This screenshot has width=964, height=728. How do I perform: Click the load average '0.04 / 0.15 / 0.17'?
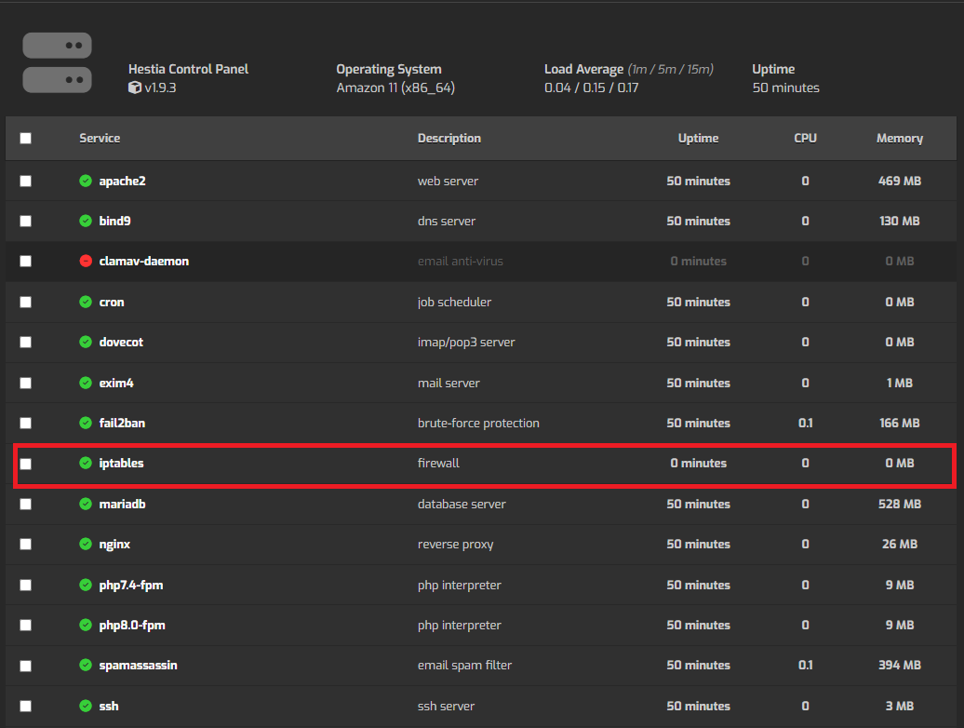click(592, 88)
